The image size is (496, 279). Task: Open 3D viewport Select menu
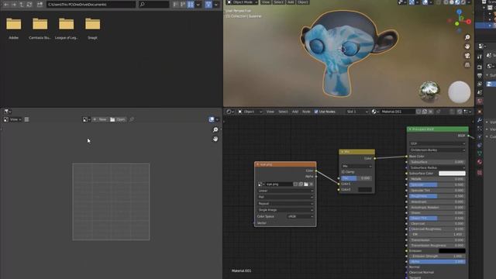(278, 2)
